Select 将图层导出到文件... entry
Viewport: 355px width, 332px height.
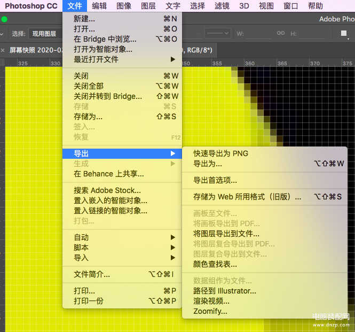(x=265, y=234)
